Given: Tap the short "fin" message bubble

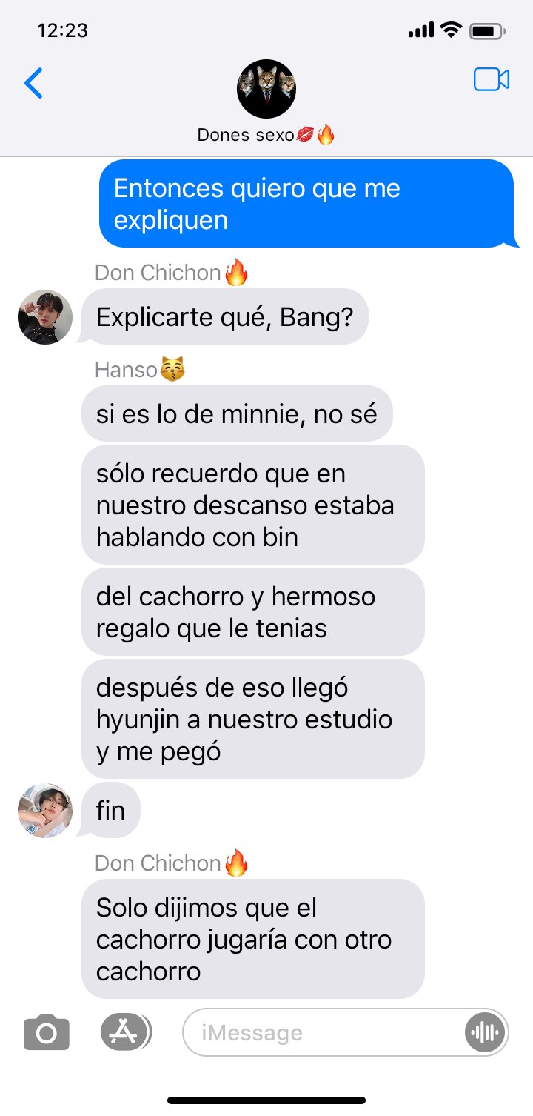Looking at the screenshot, I should (x=111, y=810).
